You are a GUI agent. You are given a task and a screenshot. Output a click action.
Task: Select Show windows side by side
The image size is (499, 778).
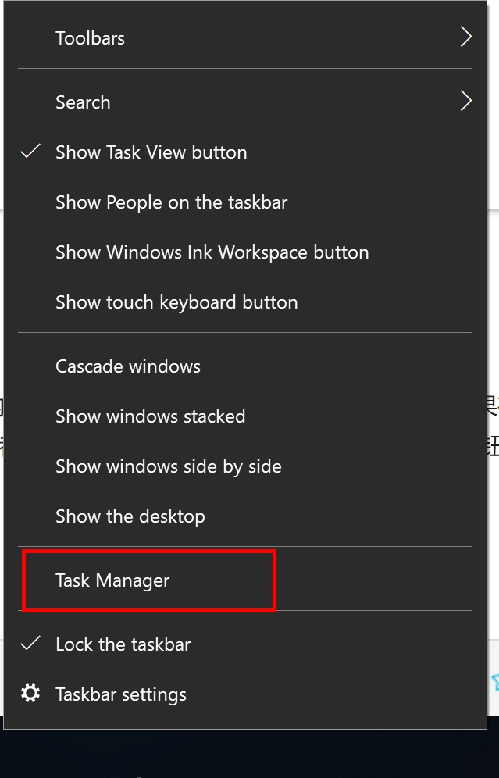[168, 466]
